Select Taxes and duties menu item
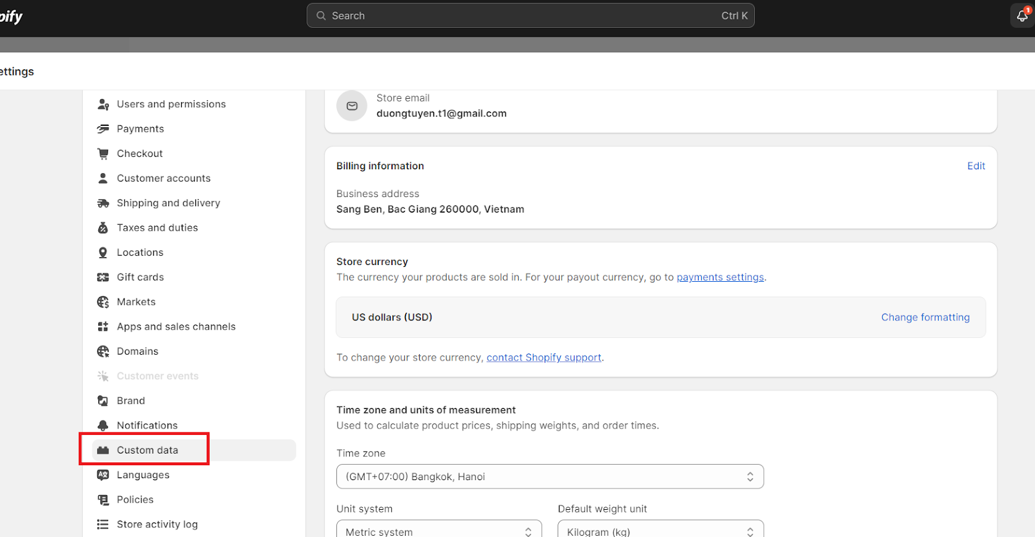The image size is (1035, 537). (x=157, y=227)
